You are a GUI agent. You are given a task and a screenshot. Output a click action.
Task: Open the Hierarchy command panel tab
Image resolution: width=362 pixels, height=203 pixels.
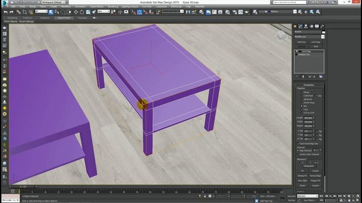click(x=306, y=27)
